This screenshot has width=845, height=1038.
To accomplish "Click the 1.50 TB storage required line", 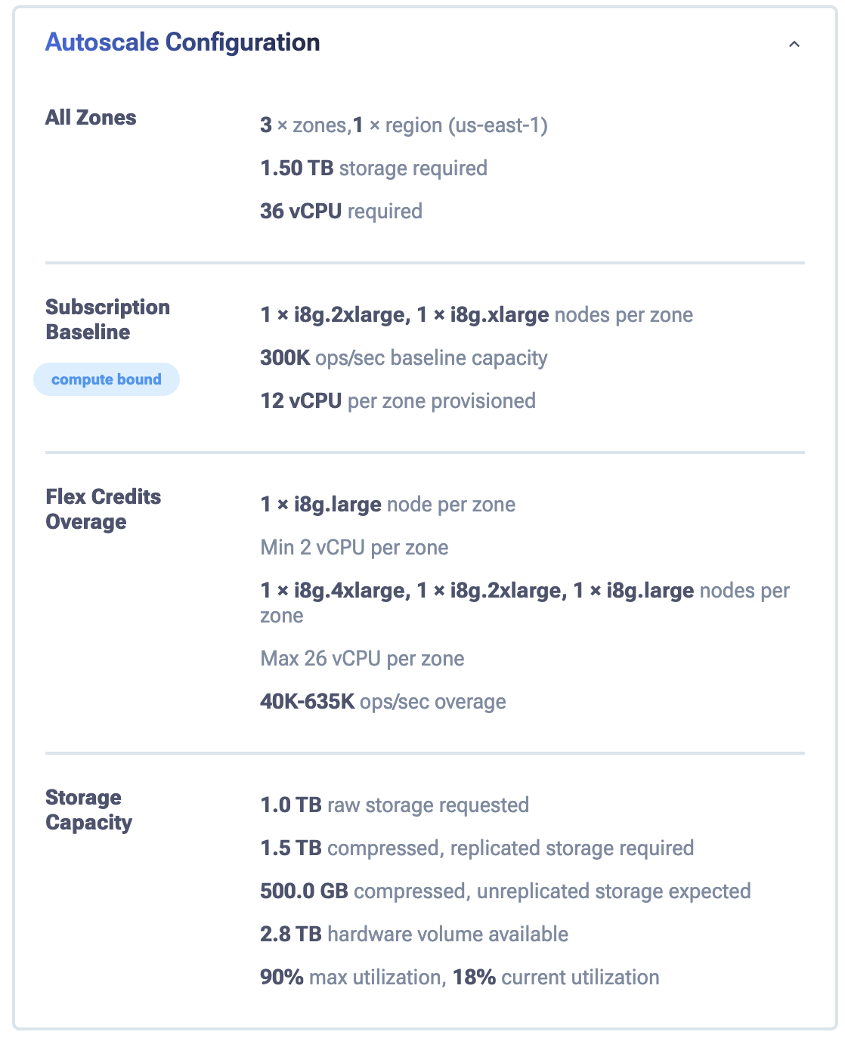I will tap(373, 168).
